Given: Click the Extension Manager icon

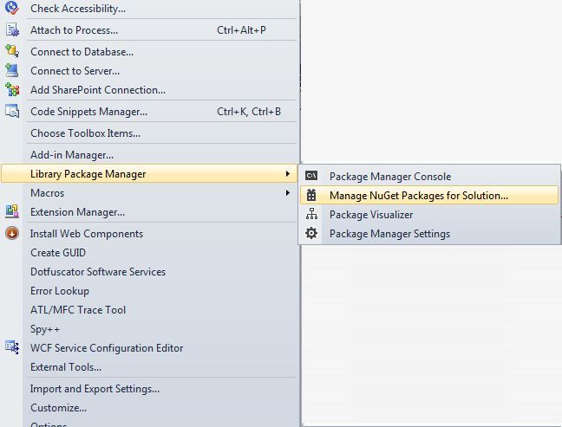Looking at the screenshot, I should (12, 212).
